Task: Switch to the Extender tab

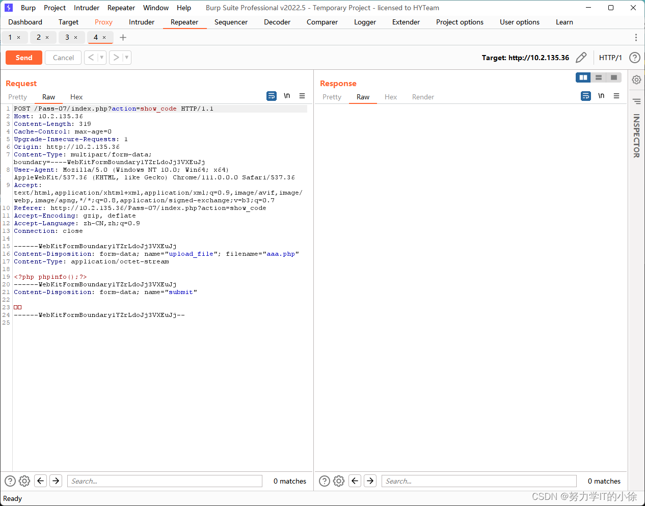Action: pos(406,22)
